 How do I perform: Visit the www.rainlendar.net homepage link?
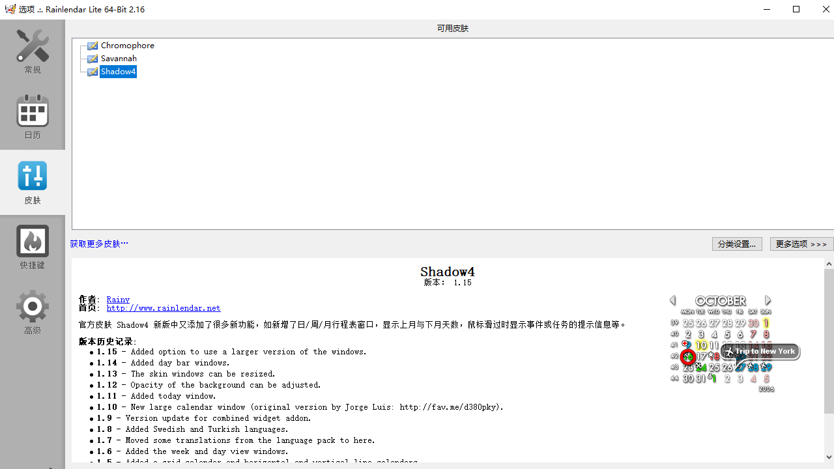(x=163, y=308)
